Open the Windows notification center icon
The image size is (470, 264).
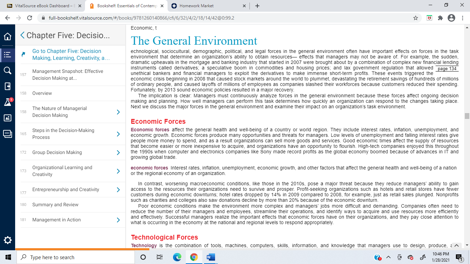(459, 257)
